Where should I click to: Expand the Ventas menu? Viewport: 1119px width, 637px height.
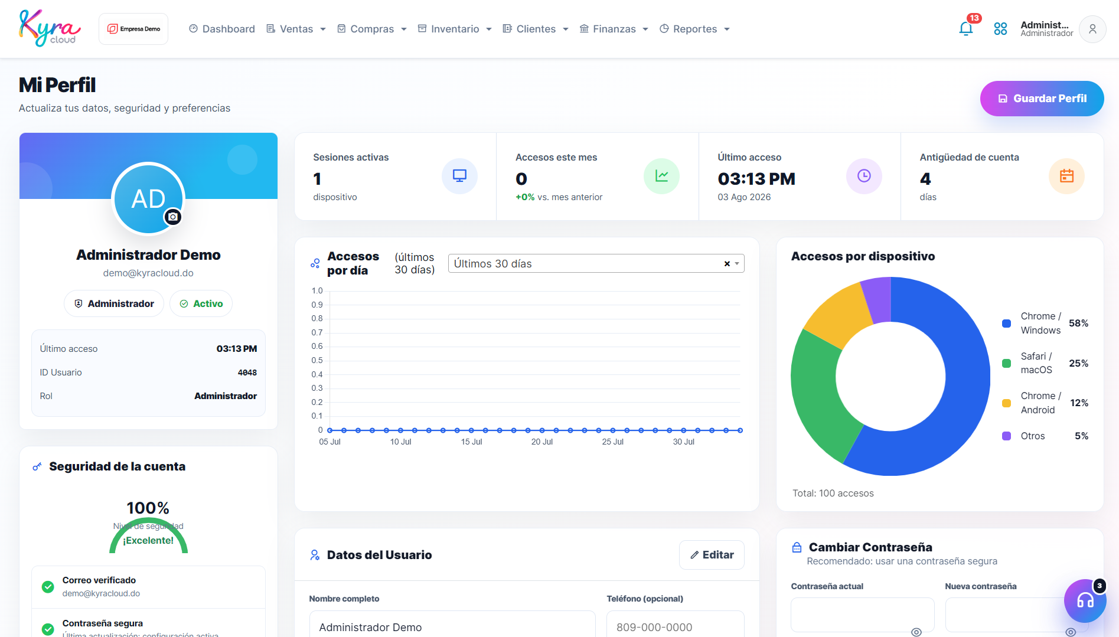296,29
